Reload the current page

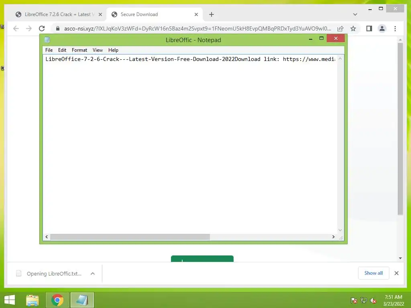[42, 28]
